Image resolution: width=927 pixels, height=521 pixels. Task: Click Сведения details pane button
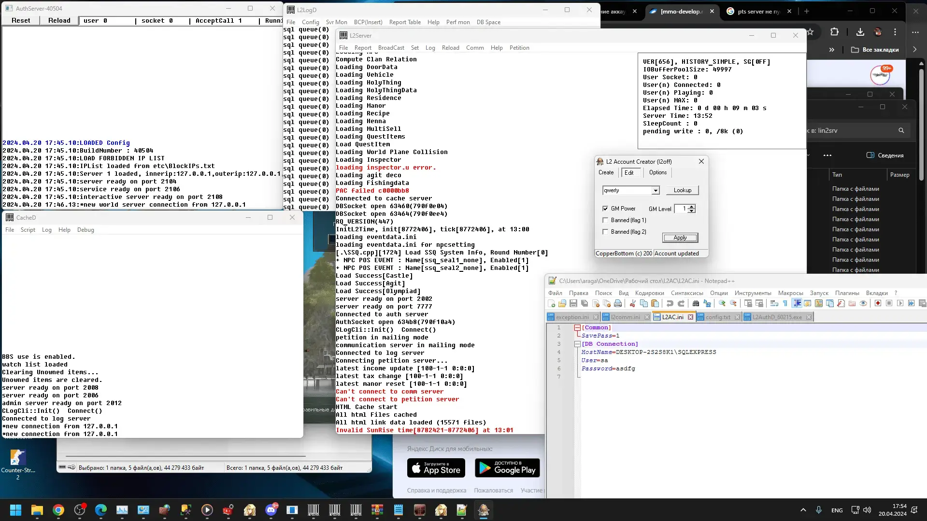coord(885,155)
